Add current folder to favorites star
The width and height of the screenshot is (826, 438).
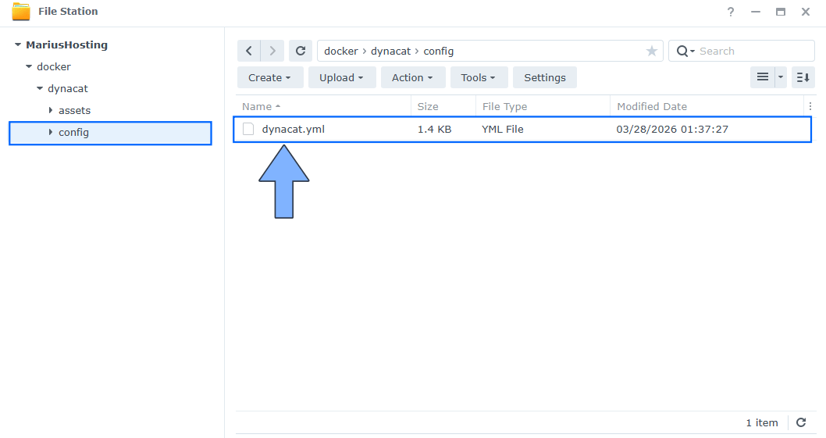tap(652, 51)
